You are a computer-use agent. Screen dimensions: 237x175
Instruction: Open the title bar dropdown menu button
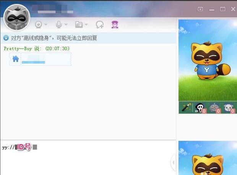pos(200,9)
